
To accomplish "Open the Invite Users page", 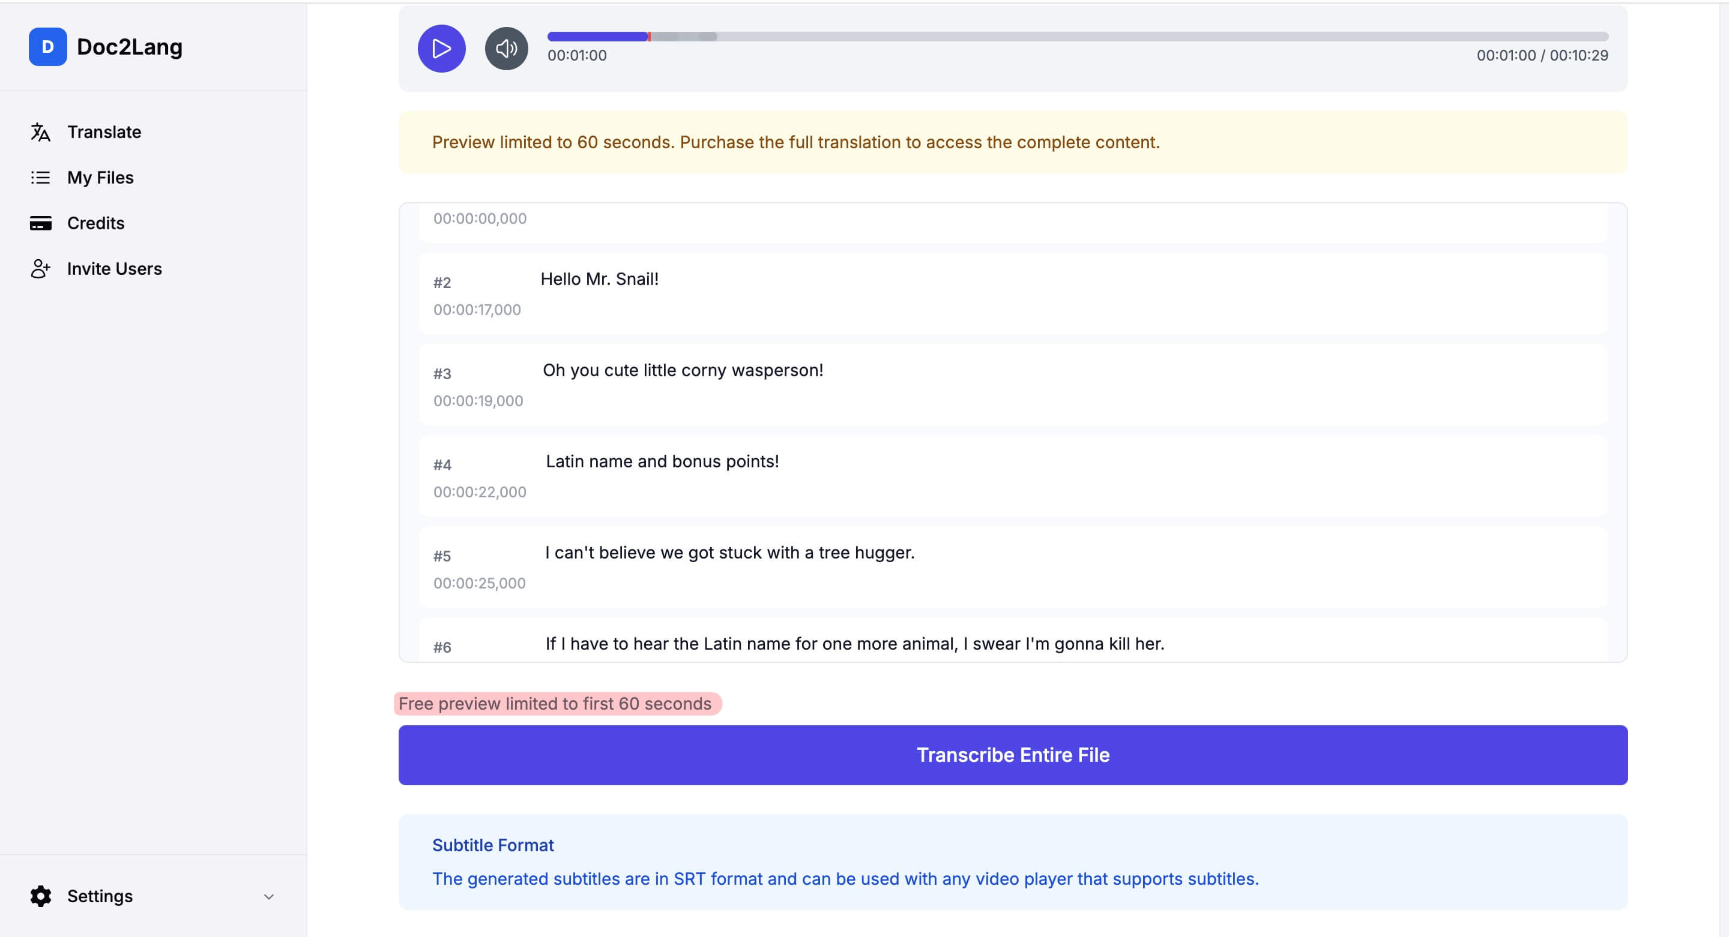I will click(x=114, y=268).
